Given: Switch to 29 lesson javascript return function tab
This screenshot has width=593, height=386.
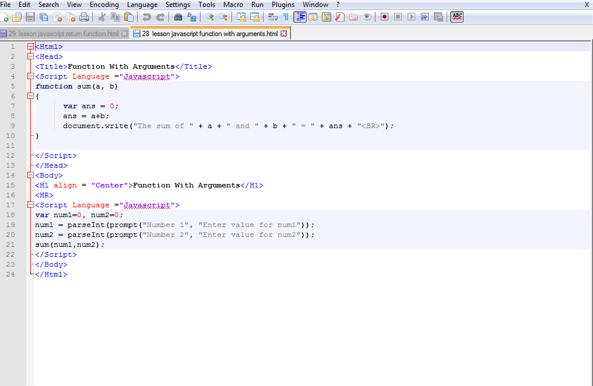Looking at the screenshot, I should pos(64,34).
